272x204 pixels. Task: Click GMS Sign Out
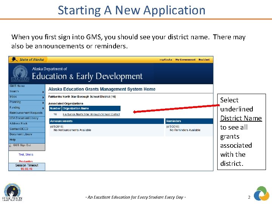[x=22, y=145]
